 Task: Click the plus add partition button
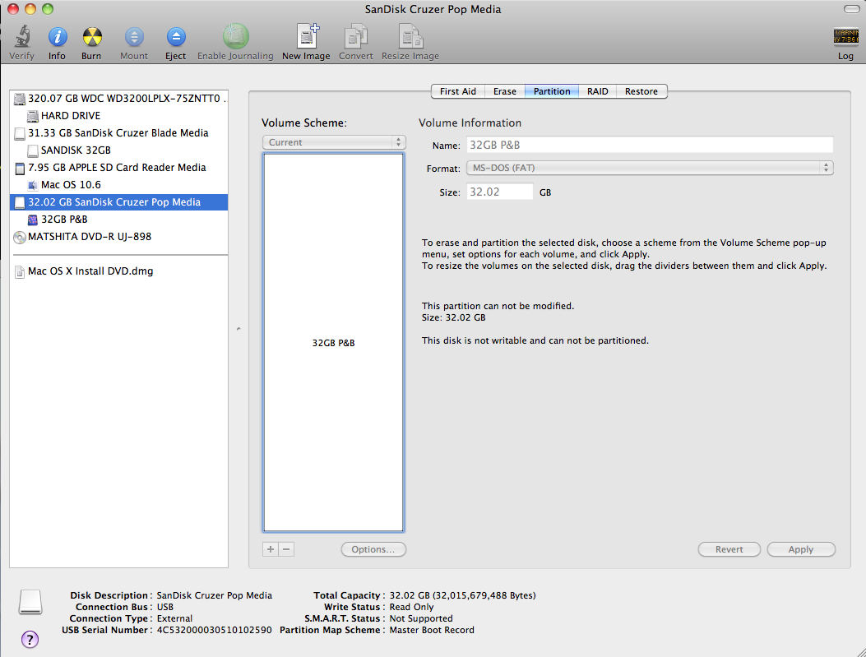point(271,549)
